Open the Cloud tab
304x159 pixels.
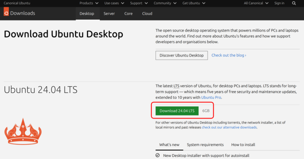coord(147,13)
